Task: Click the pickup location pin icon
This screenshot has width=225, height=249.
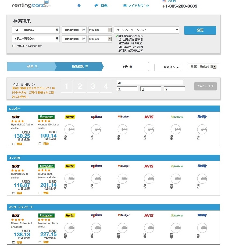Action: click(57, 30)
